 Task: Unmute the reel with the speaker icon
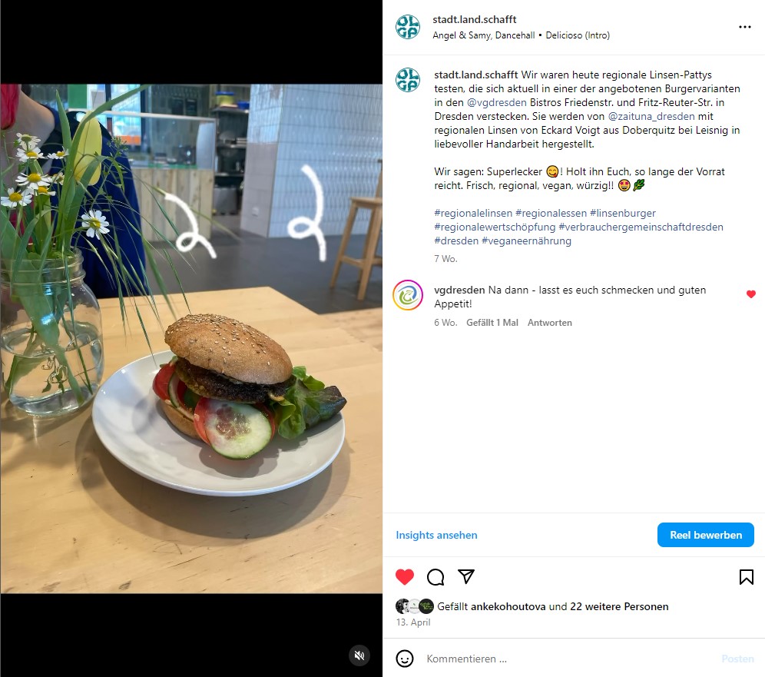(359, 655)
